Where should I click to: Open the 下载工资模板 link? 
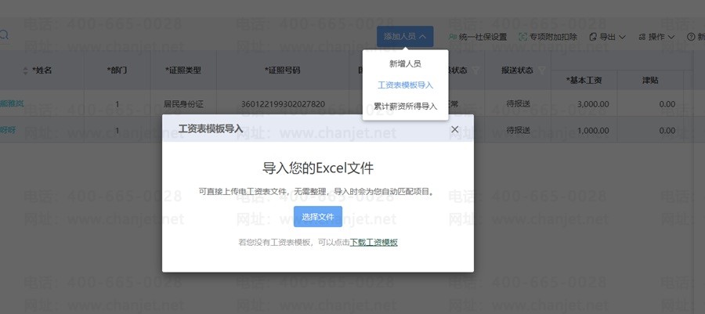click(374, 243)
